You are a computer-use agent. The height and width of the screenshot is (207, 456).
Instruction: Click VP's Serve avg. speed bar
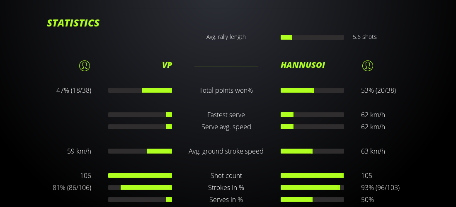(140, 127)
